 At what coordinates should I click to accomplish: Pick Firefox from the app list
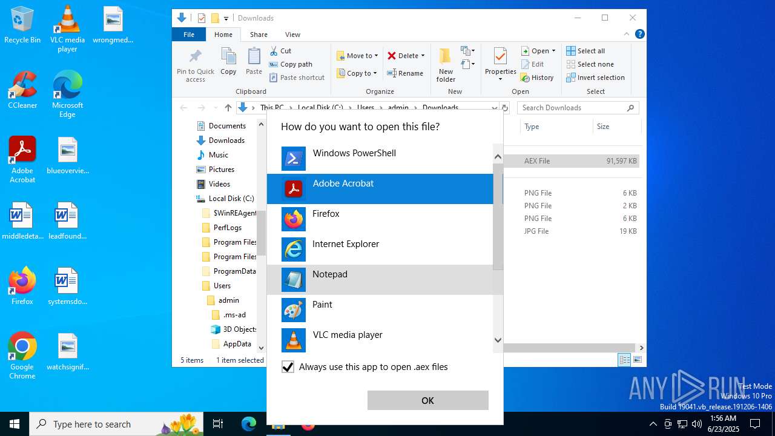point(380,219)
